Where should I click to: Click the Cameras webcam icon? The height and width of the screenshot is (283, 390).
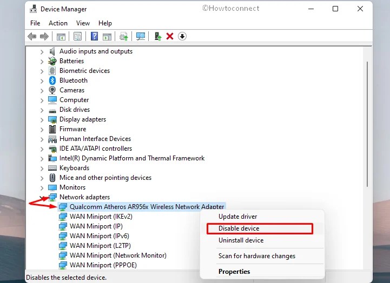click(x=52, y=90)
